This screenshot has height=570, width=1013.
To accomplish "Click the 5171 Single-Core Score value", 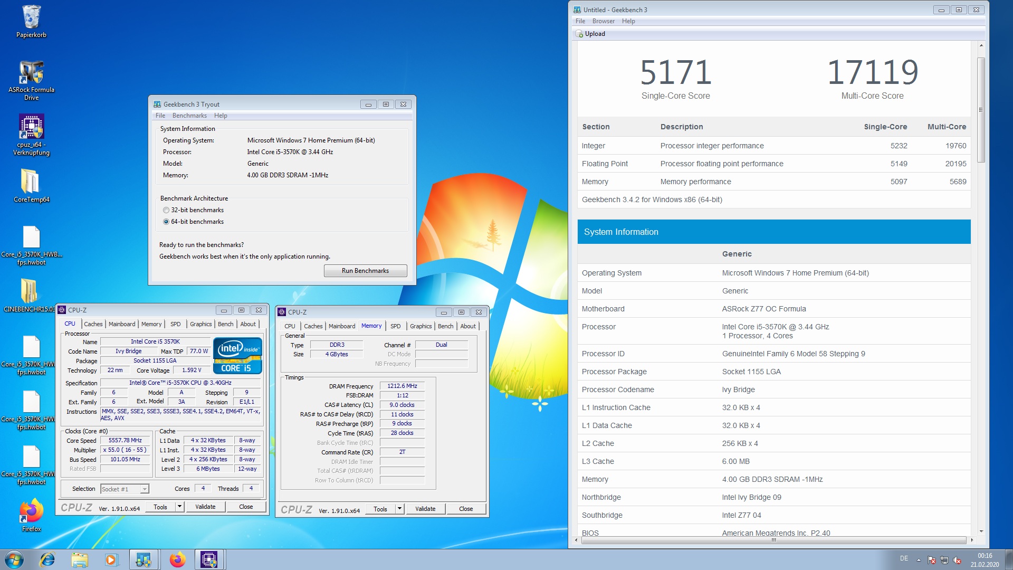I will tap(675, 72).
